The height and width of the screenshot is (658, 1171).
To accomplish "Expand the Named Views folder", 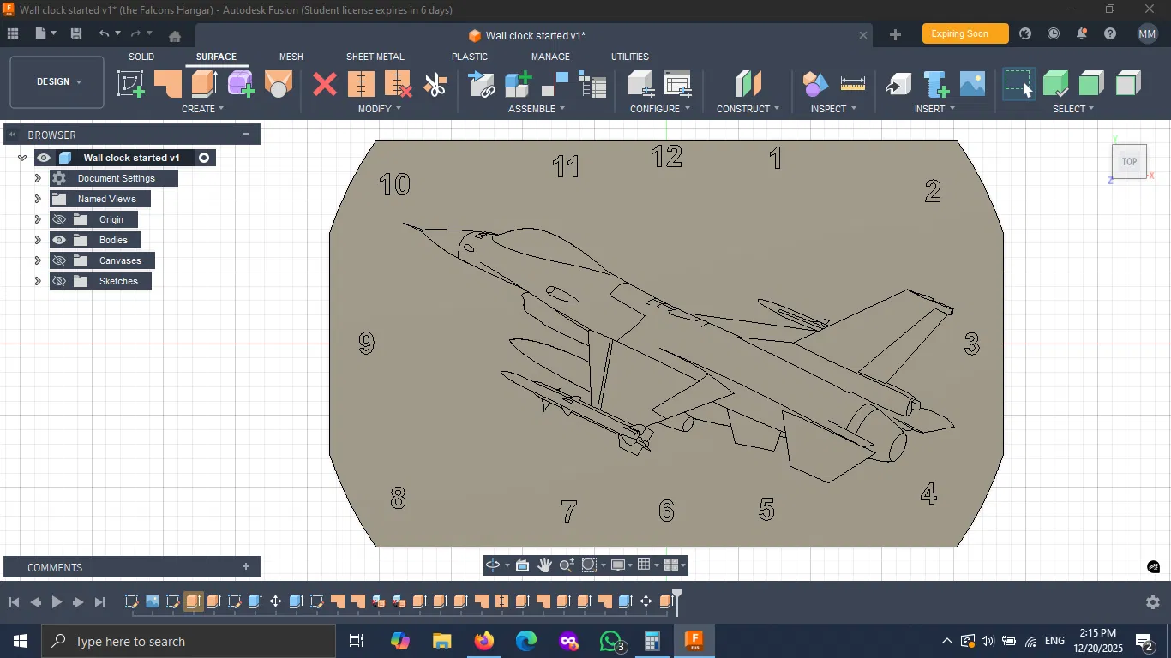I will coord(38,199).
